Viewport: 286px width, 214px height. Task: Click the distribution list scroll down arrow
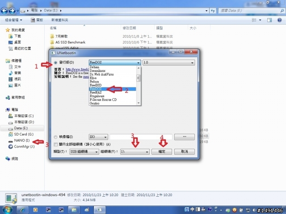point(139,103)
